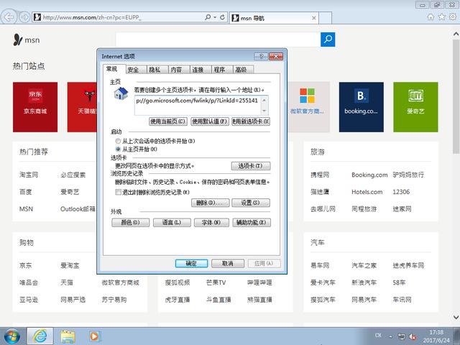Click the help question mark in dialog
This screenshot has height=345, width=460.
point(260,56)
